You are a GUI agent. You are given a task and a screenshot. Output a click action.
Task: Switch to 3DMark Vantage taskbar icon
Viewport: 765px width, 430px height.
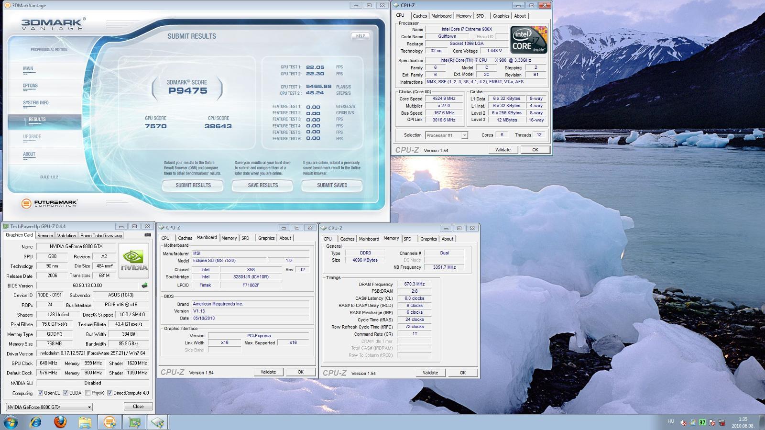tap(109, 422)
